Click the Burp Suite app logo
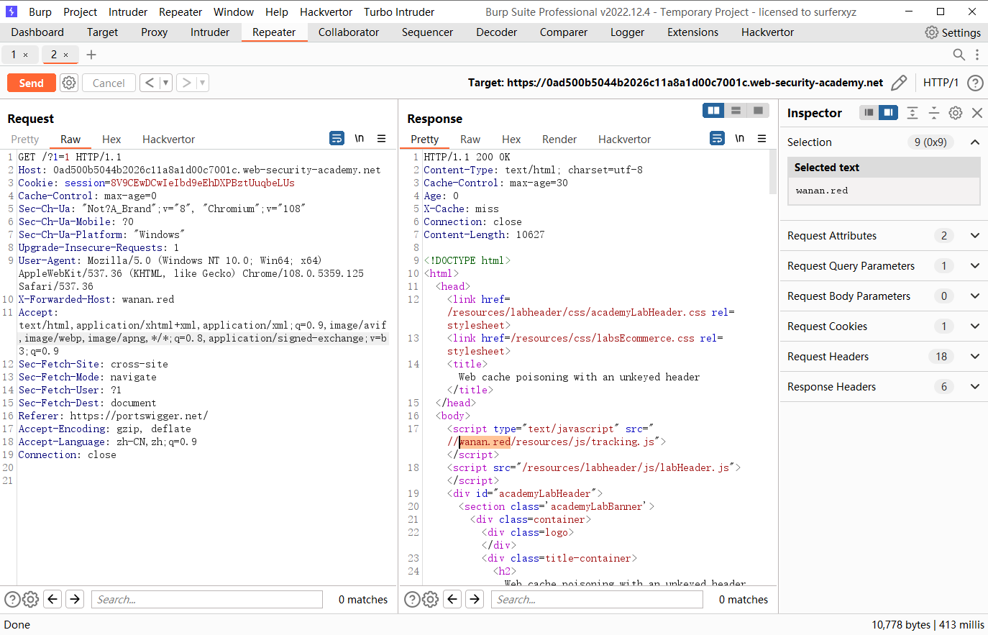Viewport: 988px width, 635px height. pos(11,12)
